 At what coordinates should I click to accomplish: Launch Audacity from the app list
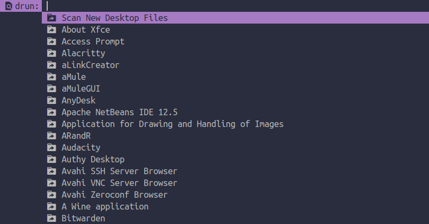235,147
